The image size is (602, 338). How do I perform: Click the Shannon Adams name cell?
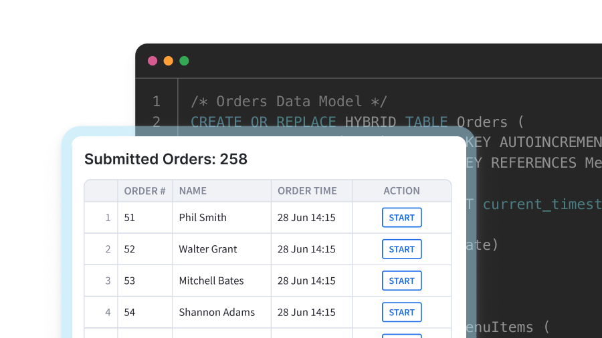click(217, 312)
